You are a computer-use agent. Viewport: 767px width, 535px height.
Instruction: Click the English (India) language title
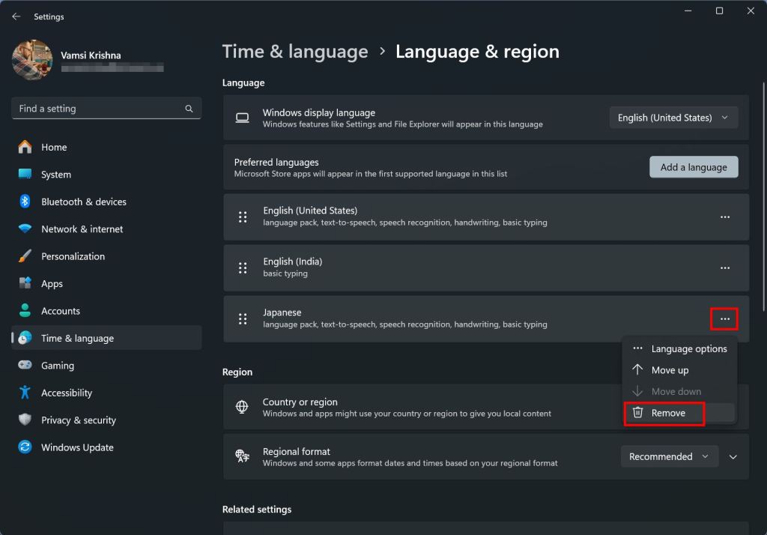point(293,262)
